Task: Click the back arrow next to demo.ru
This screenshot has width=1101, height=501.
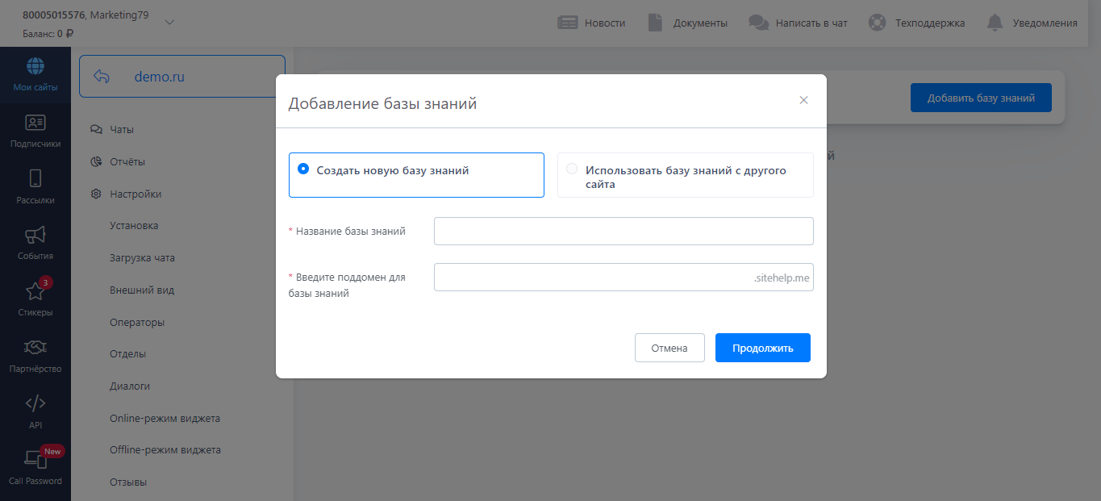Action: (x=102, y=77)
